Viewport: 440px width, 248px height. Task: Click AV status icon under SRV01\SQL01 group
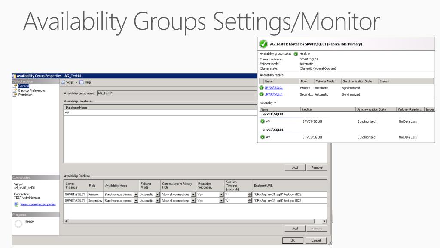263,121
